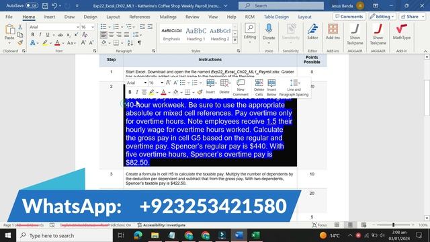Image resolution: width=430 pixels, height=242 pixels.
Task: Toggle Align Left in Paragraph group
Action: pyautogui.click(x=103, y=35)
